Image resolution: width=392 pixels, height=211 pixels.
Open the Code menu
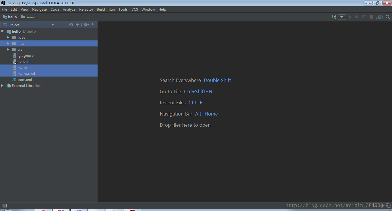point(55,9)
